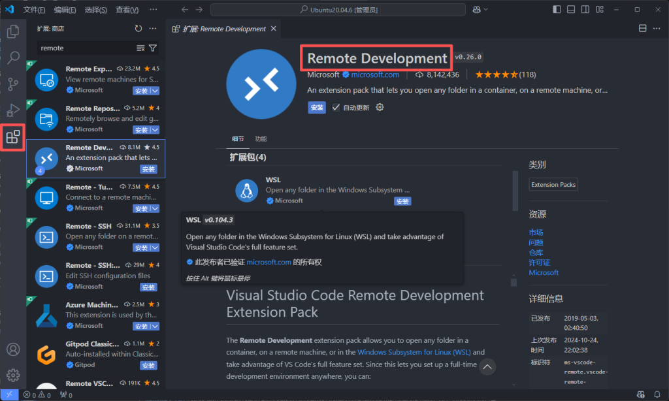Expand install dropdown arrow for Remote Repositories

click(155, 130)
